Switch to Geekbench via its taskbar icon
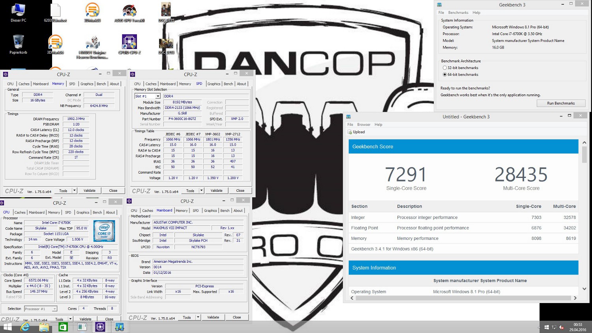Image resolution: width=592 pixels, height=333 pixels. (x=119, y=327)
